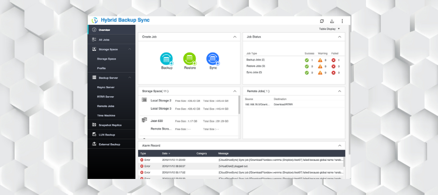The image size is (438, 195).
Task: Click Jean 639 storage name
Action: point(157,121)
